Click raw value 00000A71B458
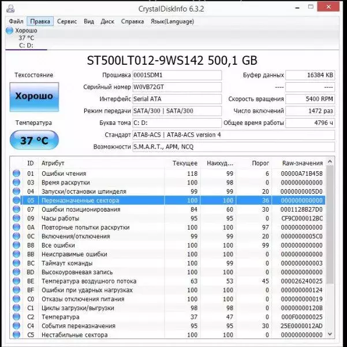This screenshot has width=347, height=347. [301, 173]
